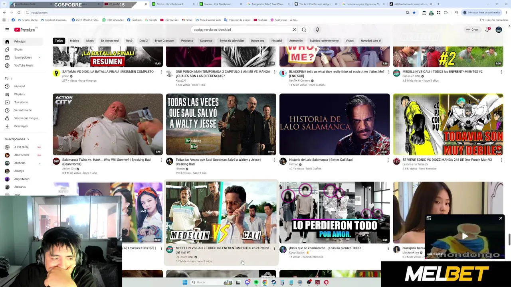Screen dimensions: 511x287
Task: Select the Bryan Cranston filter chip
Action: pos(164,41)
